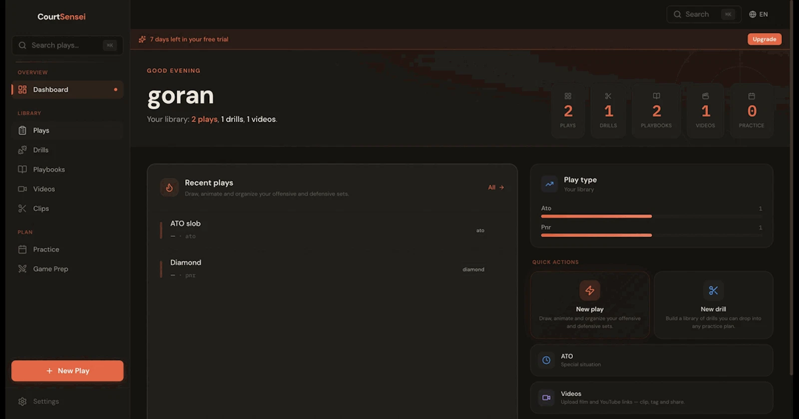Click the New play quick action card
Viewport: 799px width, 419px height.
[x=590, y=305]
